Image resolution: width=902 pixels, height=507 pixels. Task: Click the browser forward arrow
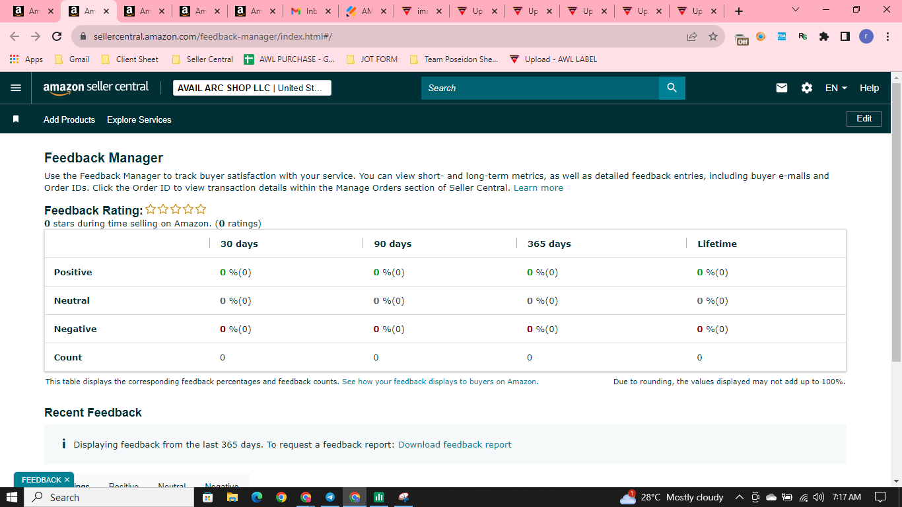(x=36, y=37)
